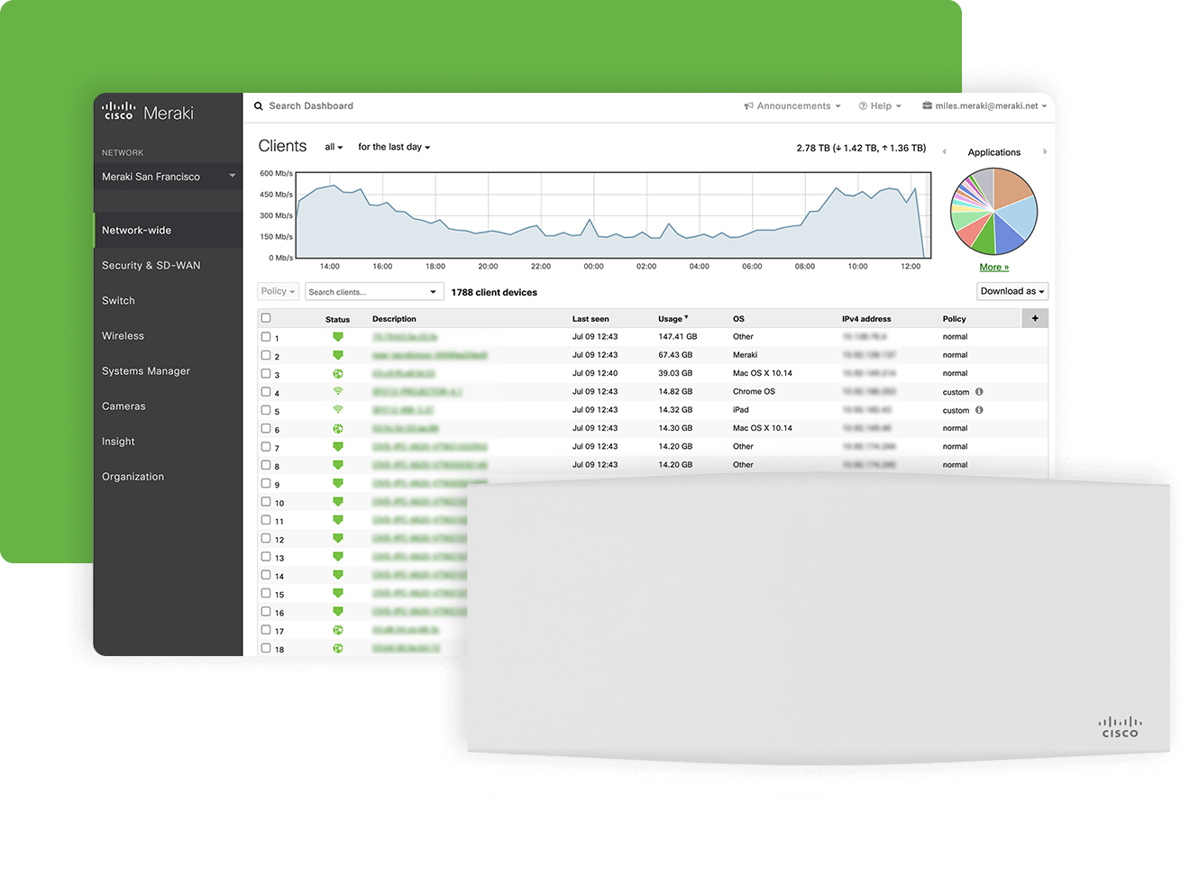This screenshot has height=876, width=1190.
Task: Open the Wireless sidebar menu
Action: click(x=123, y=336)
